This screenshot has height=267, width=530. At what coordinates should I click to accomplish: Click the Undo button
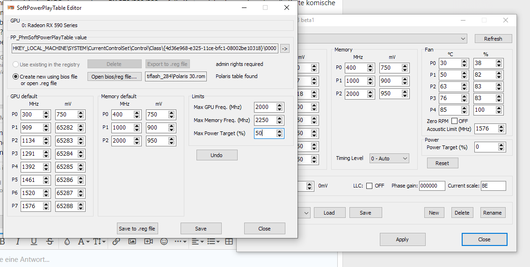click(x=217, y=155)
